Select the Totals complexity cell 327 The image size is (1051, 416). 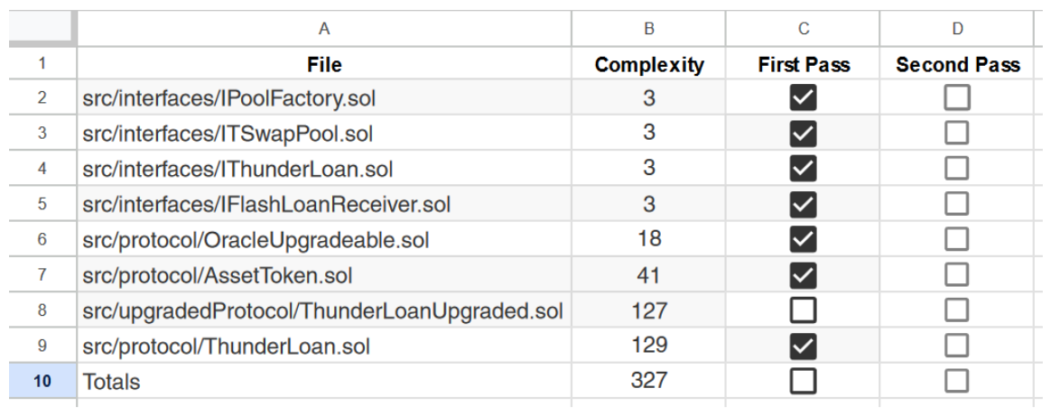pyautogui.click(x=648, y=381)
